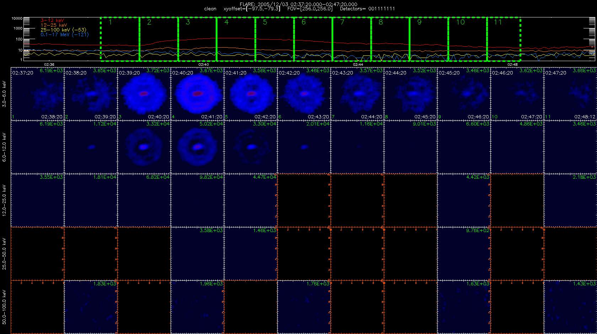This screenshot has width=597, height=334.
Task: Select interval 8 marker in the lightcurve
Action: click(381, 22)
